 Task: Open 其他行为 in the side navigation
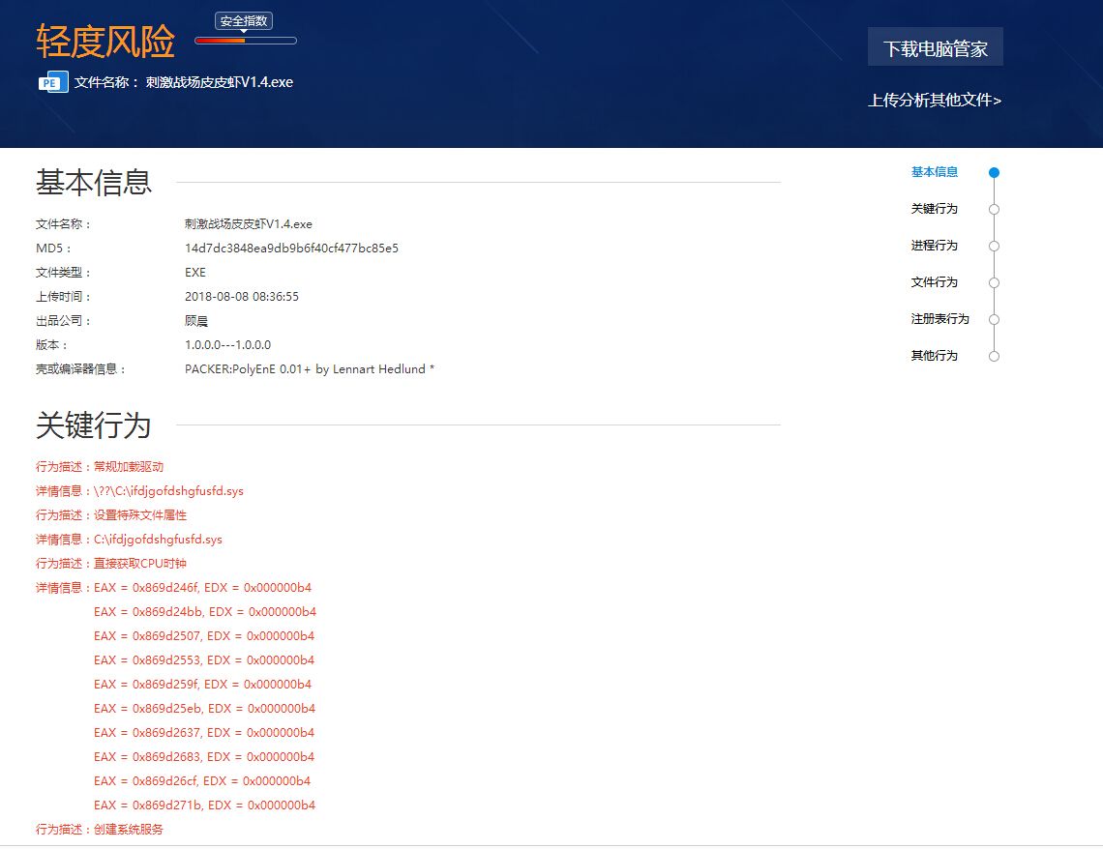pyautogui.click(x=934, y=356)
